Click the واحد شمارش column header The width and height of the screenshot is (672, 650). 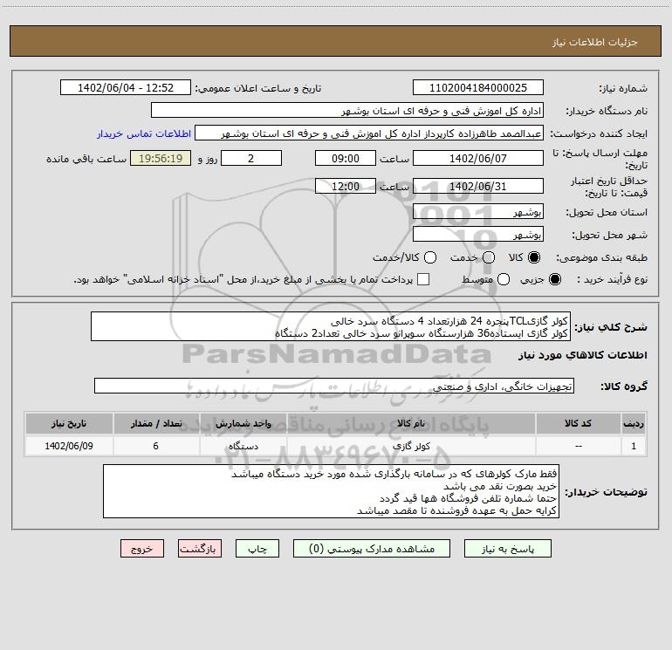[x=243, y=423]
